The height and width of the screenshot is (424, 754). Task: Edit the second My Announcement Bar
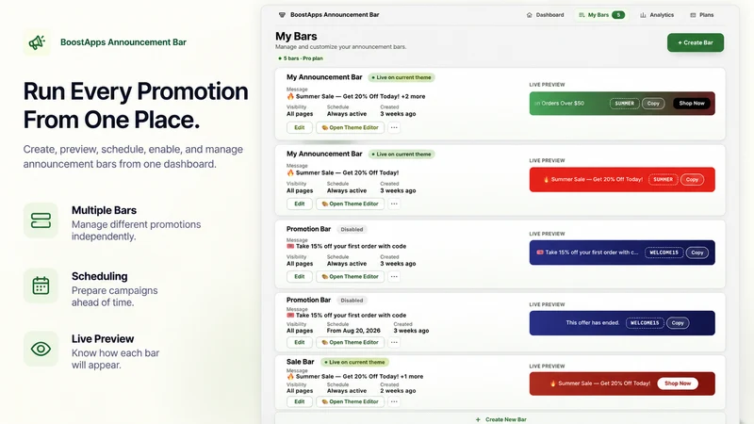tap(300, 204)
